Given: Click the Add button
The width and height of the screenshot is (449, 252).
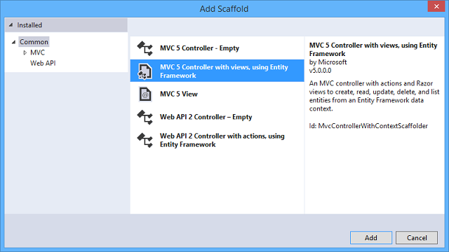Looking at the screenshot, I should (x=371, y=238).
